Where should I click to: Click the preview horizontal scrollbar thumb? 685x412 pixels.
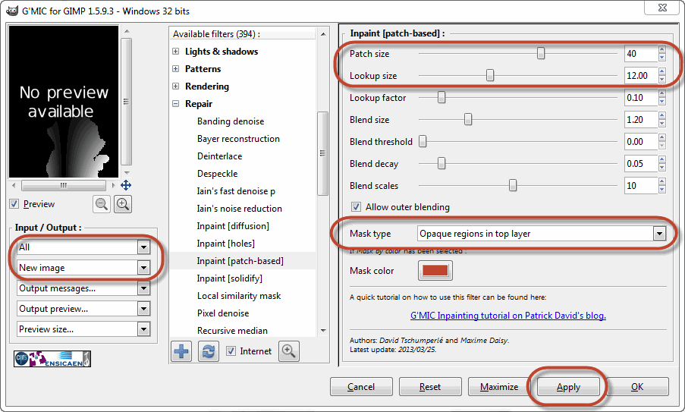(x=64, y=185)
